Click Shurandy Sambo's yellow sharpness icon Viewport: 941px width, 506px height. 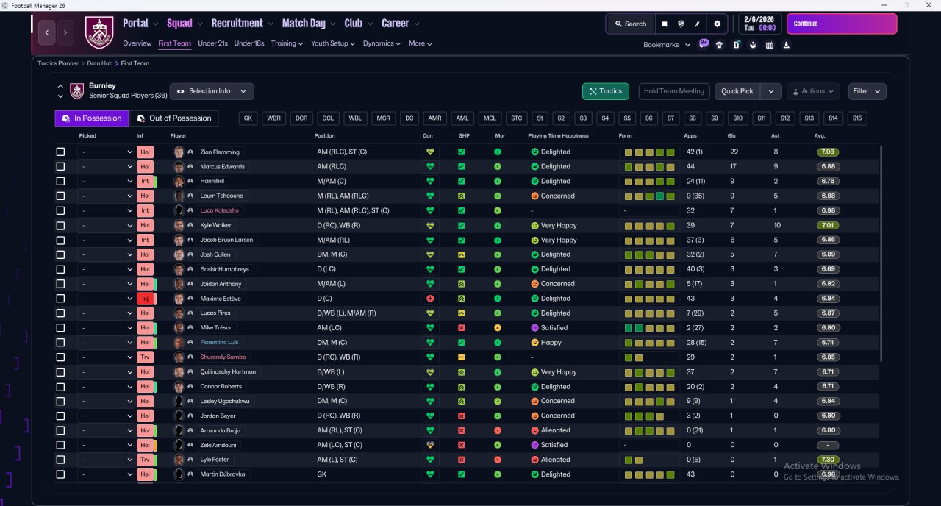pos(461,357)
